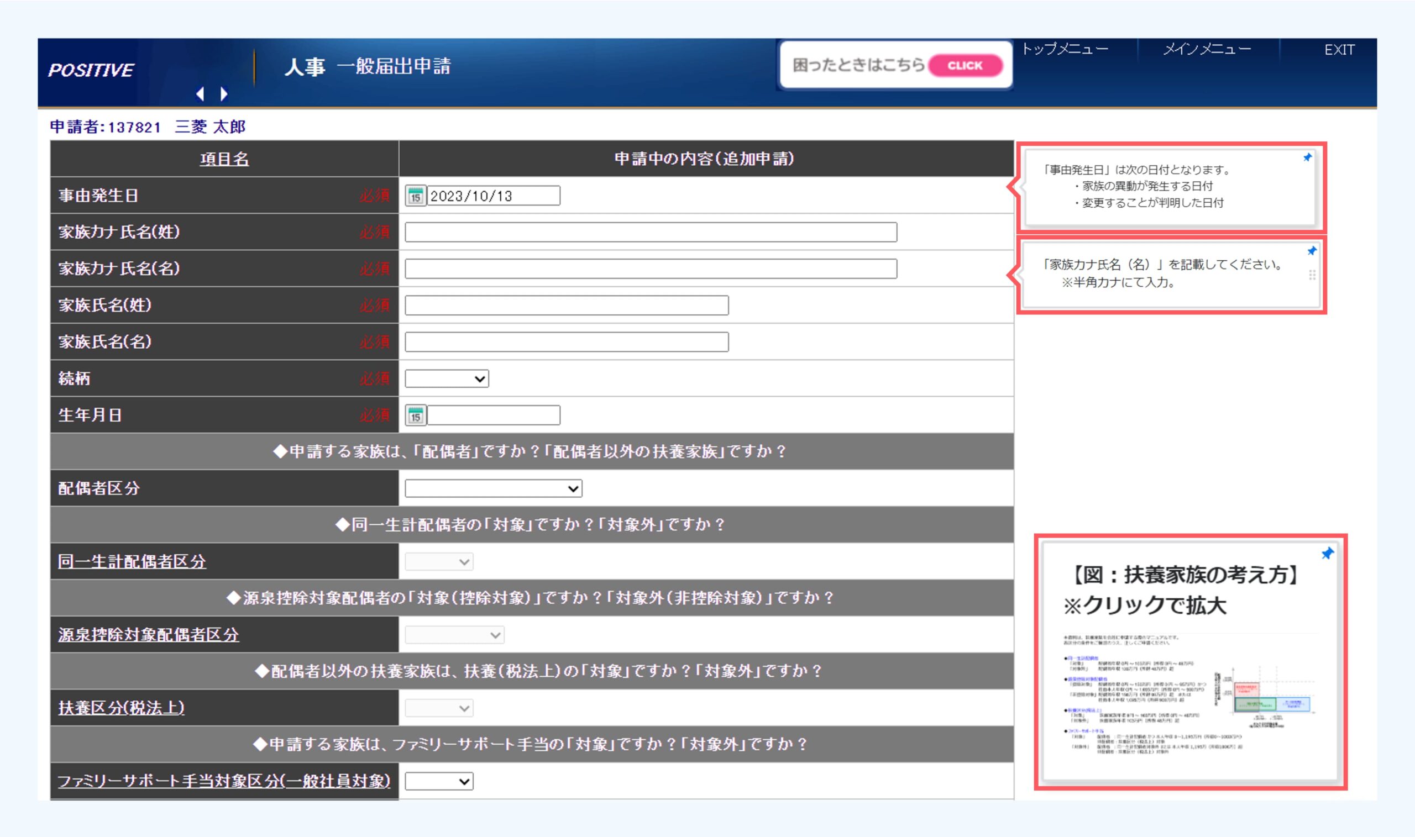Grab drag handle on 家族カナ氏名 tooltip
Screen dimensions: 1415x837
[1312, 275]
